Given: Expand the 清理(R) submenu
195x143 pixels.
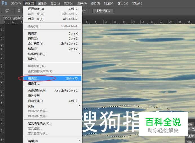Looking at the screenshot, I should 52,141.
